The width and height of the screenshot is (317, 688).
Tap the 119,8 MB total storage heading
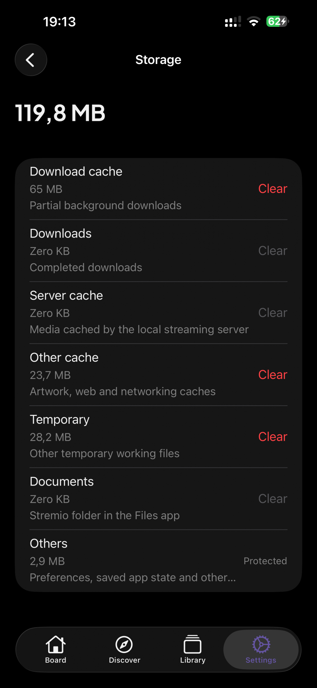point(60,113)
